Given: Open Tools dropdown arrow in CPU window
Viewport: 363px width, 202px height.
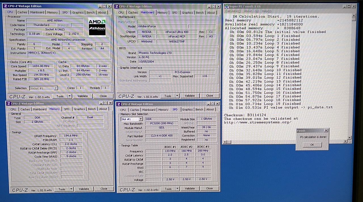Looking at the screenshot, I should tap(69, 96).
